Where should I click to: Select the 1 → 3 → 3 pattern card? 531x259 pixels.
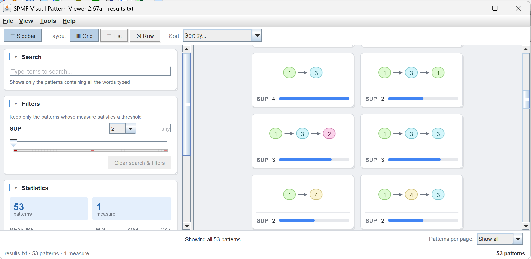pyautogui.click(x=412, y=141)
